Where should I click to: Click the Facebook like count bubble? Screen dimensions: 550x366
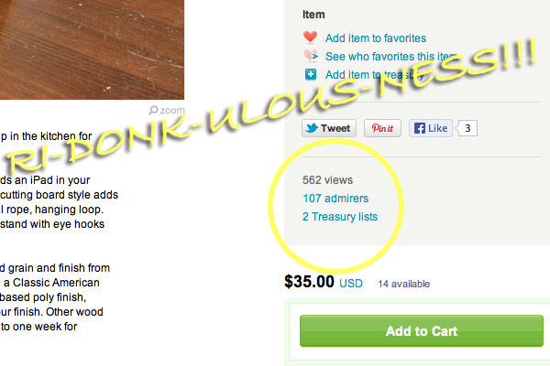467,128
